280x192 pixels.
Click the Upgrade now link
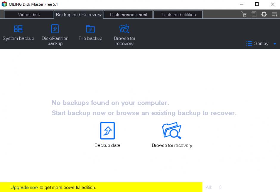pyautogui.click(x=24, y=188)
